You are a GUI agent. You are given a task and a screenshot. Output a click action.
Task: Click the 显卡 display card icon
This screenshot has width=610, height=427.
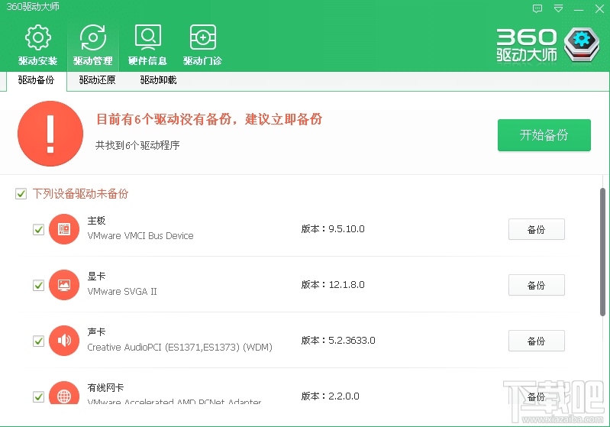coord(64,284)
